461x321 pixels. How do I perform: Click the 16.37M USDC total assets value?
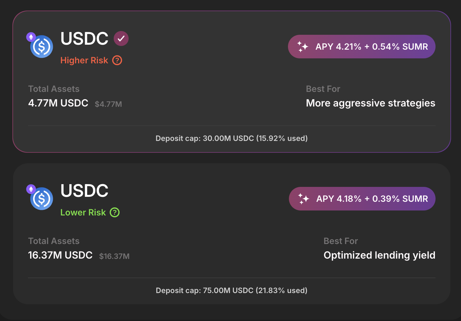point(60,255)
